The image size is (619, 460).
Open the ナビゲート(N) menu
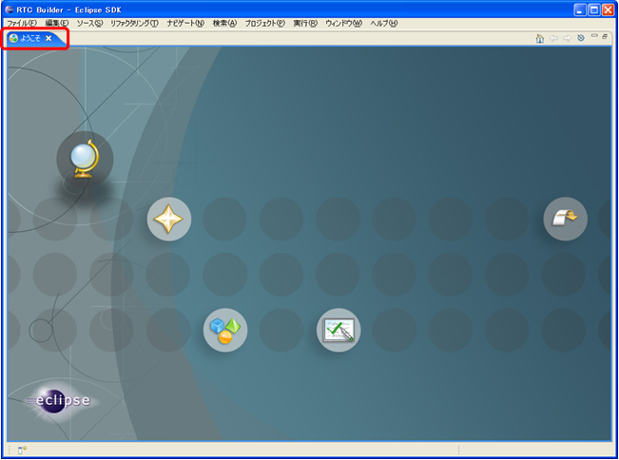point(185,23)
